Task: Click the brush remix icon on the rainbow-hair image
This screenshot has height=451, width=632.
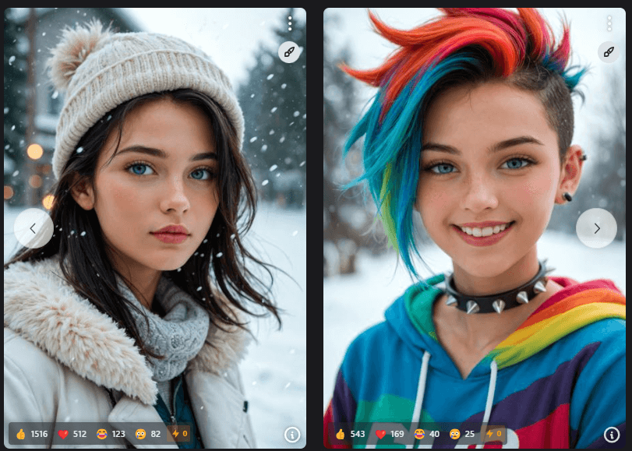Action: pyautogui.click(x=609, y=52)
